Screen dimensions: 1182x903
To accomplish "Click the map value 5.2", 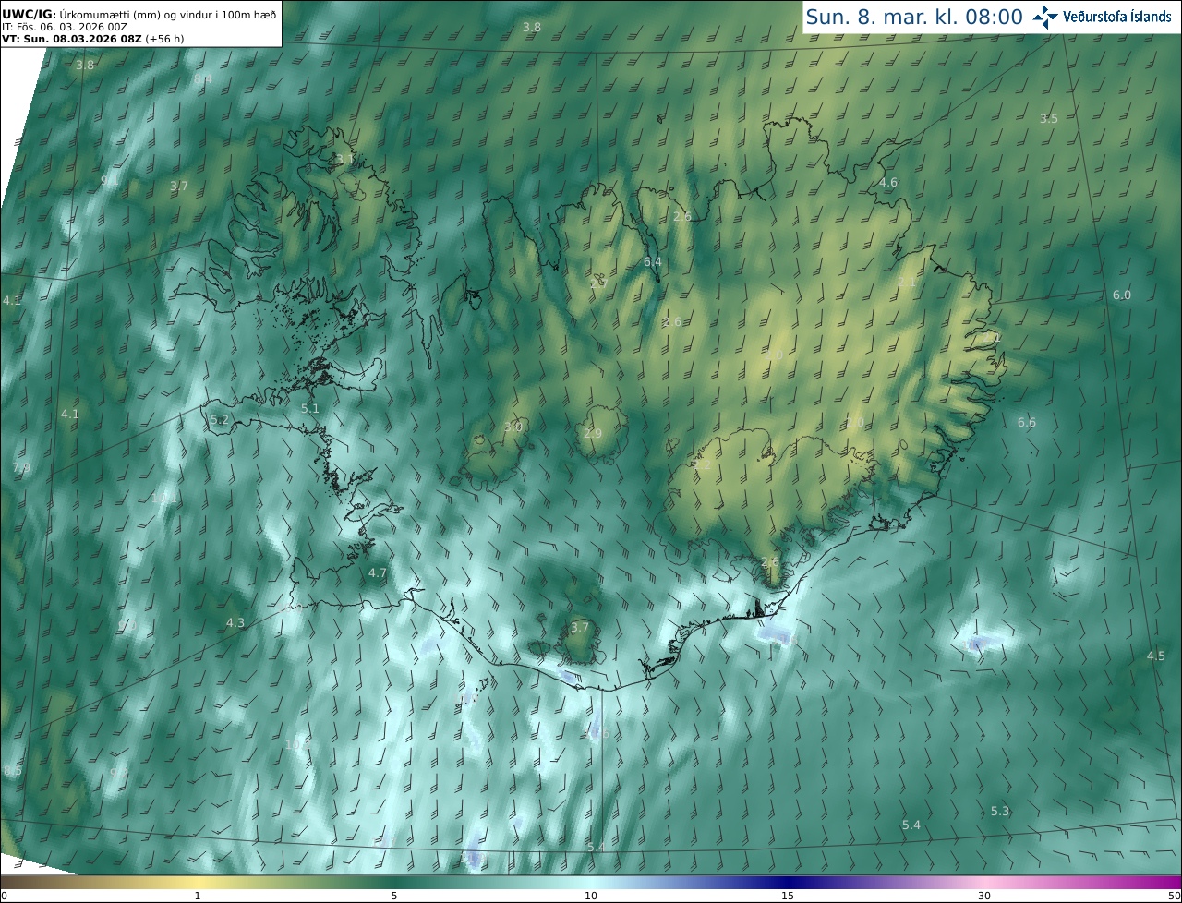I will (x=220, y=419).
